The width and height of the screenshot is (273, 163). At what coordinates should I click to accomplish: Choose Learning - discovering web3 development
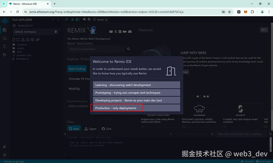click(136, 85)
